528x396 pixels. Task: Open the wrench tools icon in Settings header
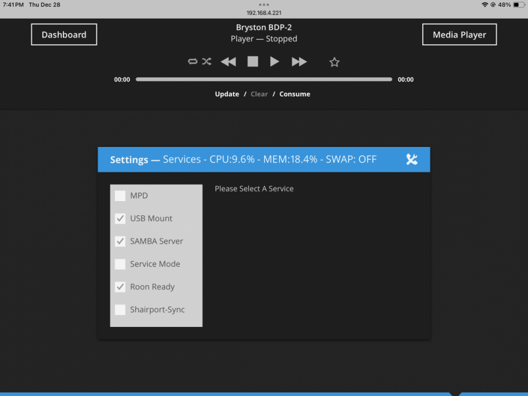[411, 159]
